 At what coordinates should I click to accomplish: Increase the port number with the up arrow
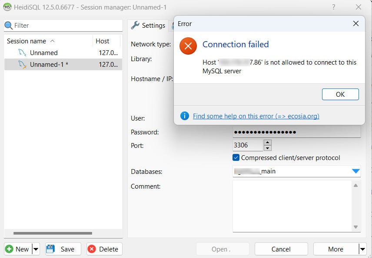[x=268, y=143]
